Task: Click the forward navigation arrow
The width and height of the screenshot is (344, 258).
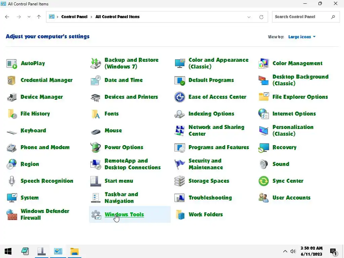Action: [x=19, y=17]
